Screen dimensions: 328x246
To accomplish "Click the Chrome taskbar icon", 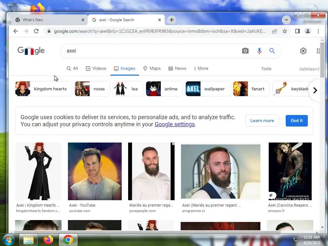I will point(68,240).
